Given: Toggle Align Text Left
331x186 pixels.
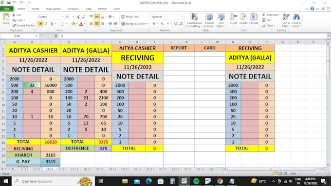Looking at the screenshot, I should point(91,24).
